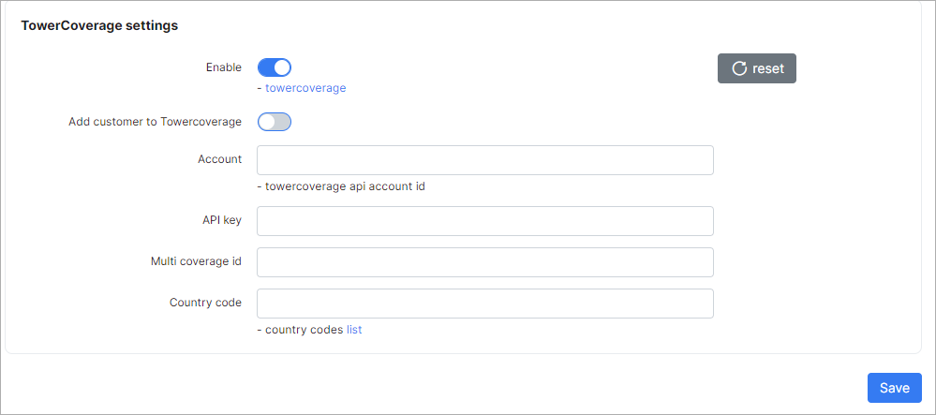936x415 pixels.
Task: Turn off the Enable toggle
Action: pyautogui.click(x=275, y=67)
